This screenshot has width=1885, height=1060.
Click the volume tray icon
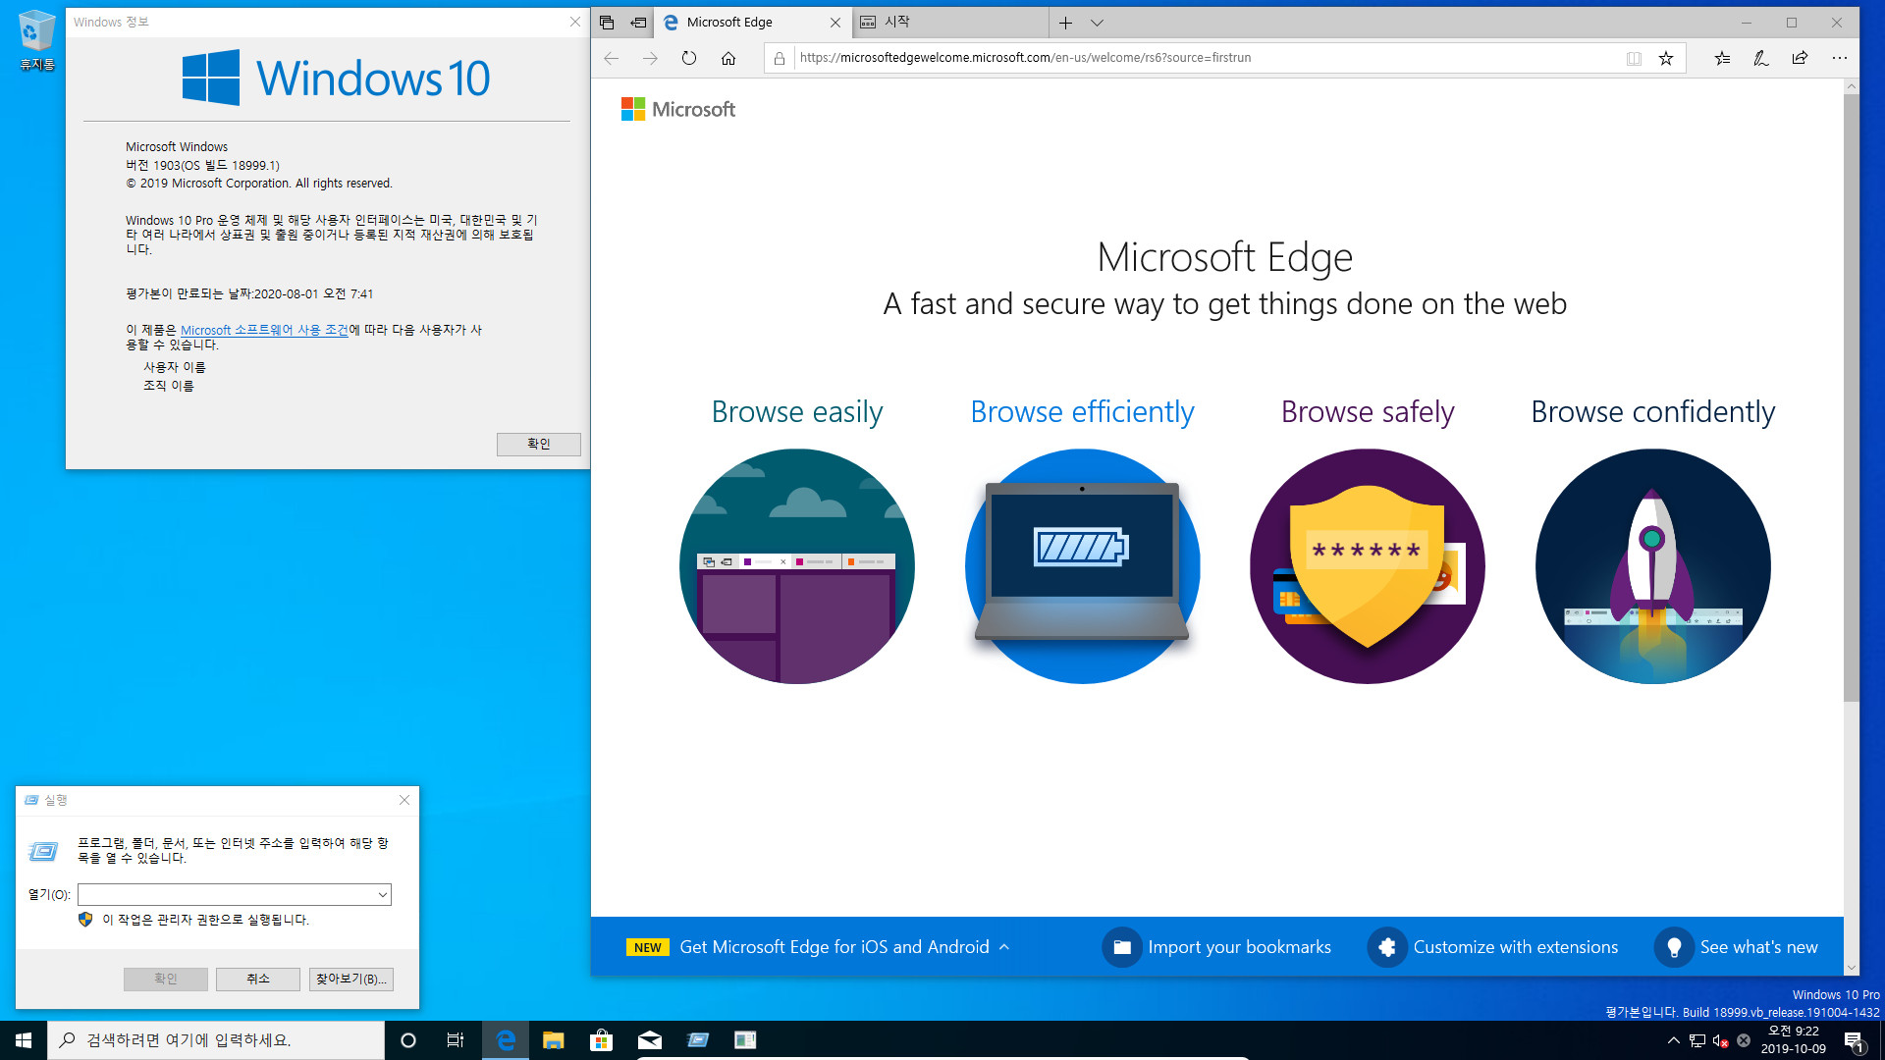(1720, 1040)
